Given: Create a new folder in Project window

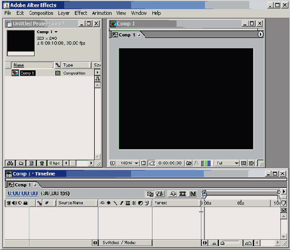Looking at the screenshot, I should [x=21, y=163].
